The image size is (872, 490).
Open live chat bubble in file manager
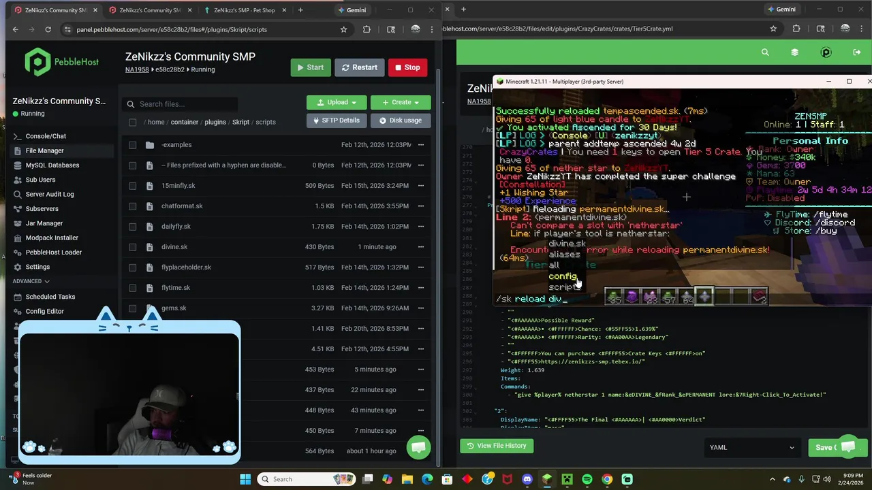point(419,447)
